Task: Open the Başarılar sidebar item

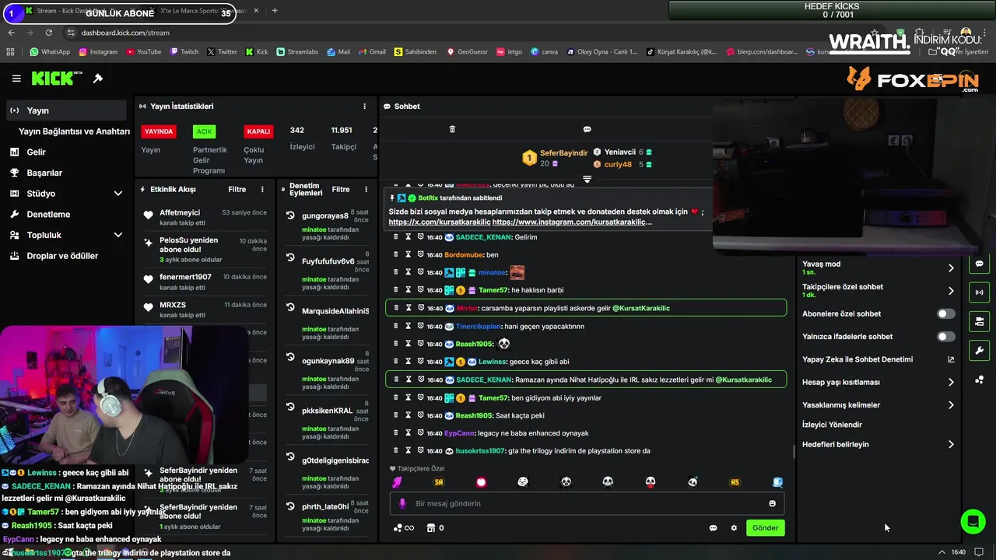Action: point(66,173)
